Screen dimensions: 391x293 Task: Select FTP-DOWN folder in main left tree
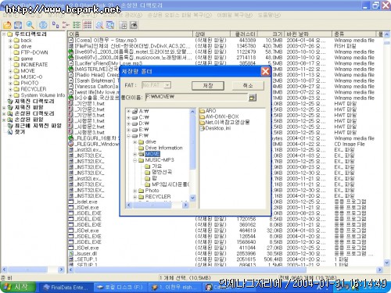pos(34,52)
